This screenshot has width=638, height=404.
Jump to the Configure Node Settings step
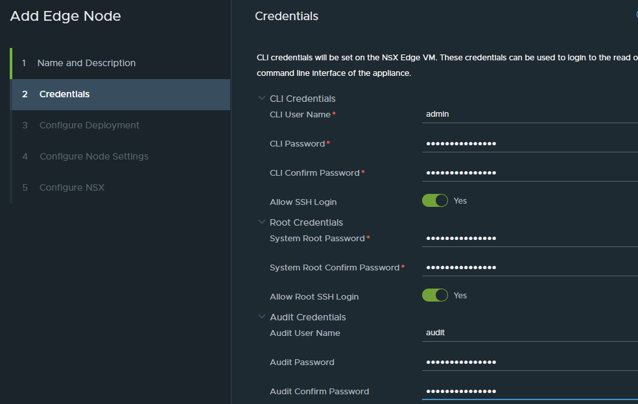(93, 156)
